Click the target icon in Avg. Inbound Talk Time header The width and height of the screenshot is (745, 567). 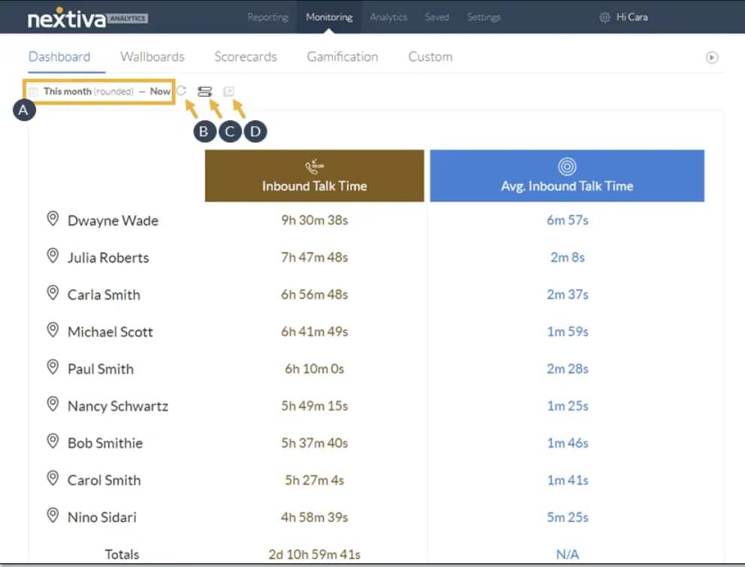click(x=567, y=167)
